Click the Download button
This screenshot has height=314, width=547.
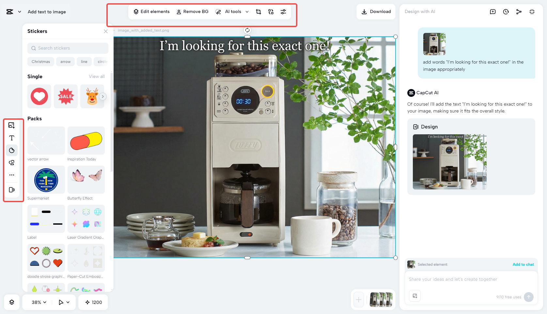[376, 12]
